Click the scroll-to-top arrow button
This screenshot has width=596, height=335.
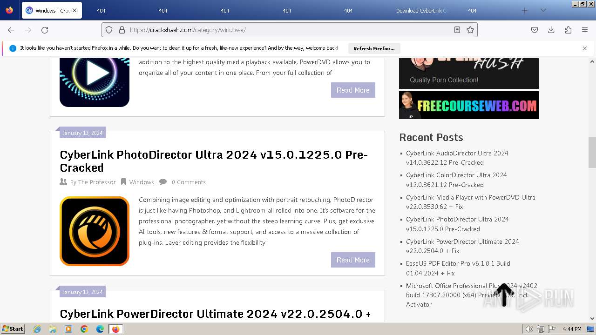pyautogui.click(x=504, y=295)
